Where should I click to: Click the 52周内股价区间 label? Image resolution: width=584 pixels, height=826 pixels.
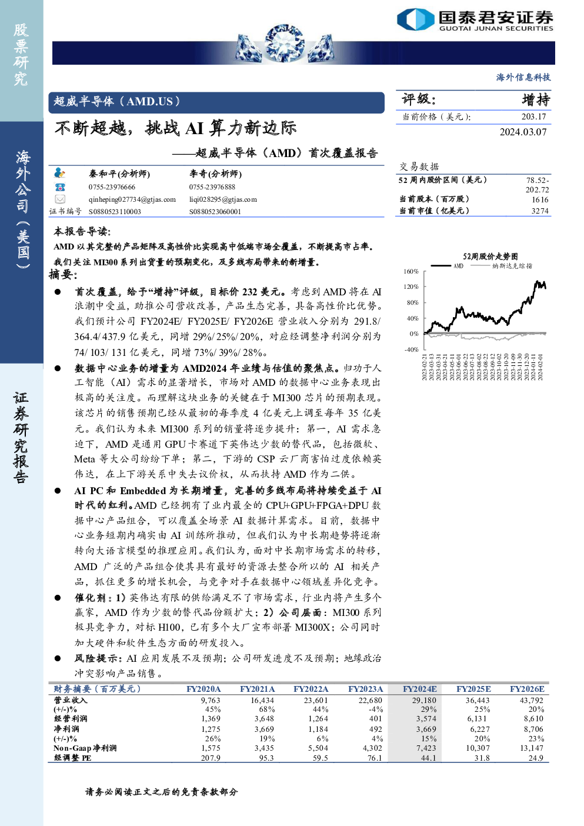442,180
